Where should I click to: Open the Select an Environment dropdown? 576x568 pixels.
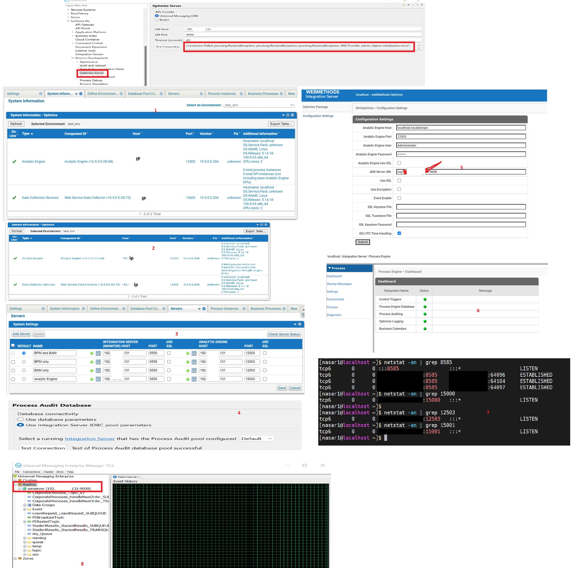pos(259,105)
